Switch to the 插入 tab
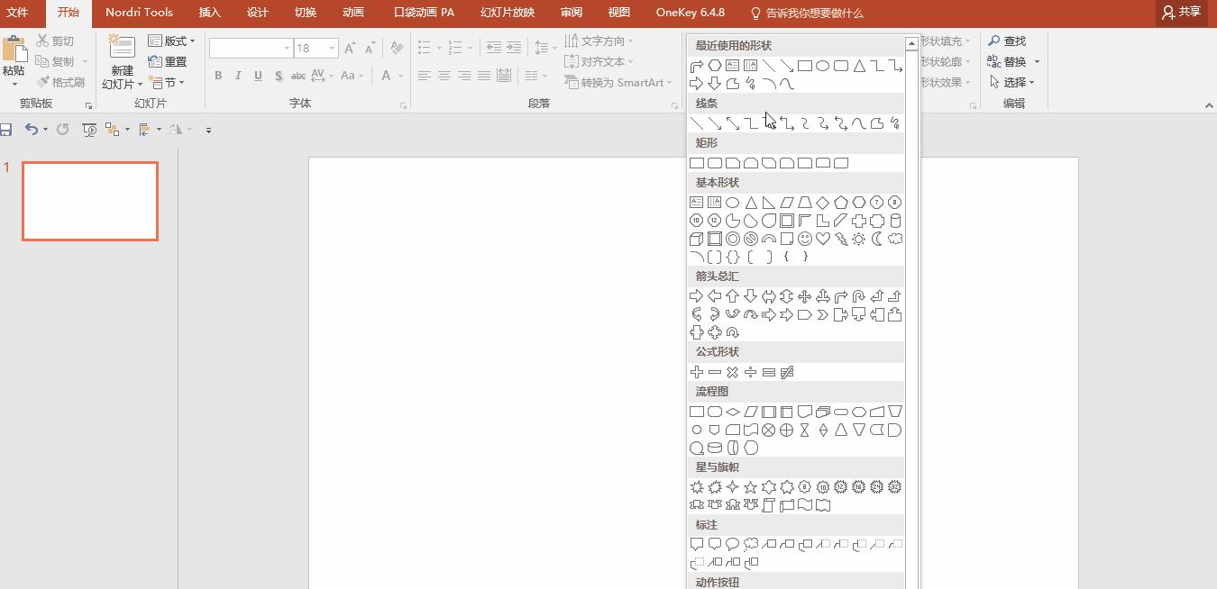The image size is (1217, 589). click(x=209, y=13)
